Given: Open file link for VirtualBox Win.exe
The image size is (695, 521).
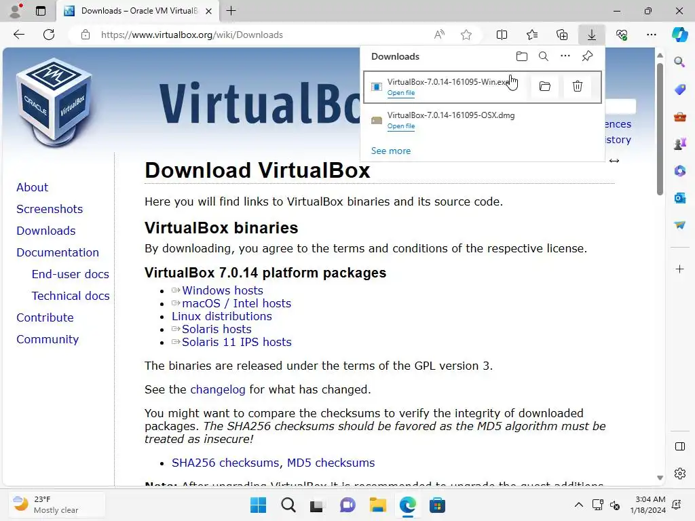Looking at the screenshot, I should click(401, 92).
